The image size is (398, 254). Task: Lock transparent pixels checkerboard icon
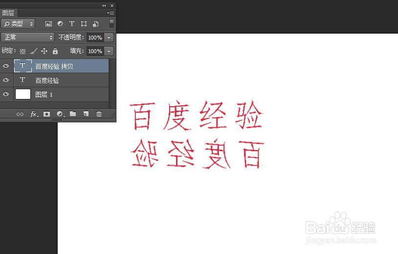[22, 51]
